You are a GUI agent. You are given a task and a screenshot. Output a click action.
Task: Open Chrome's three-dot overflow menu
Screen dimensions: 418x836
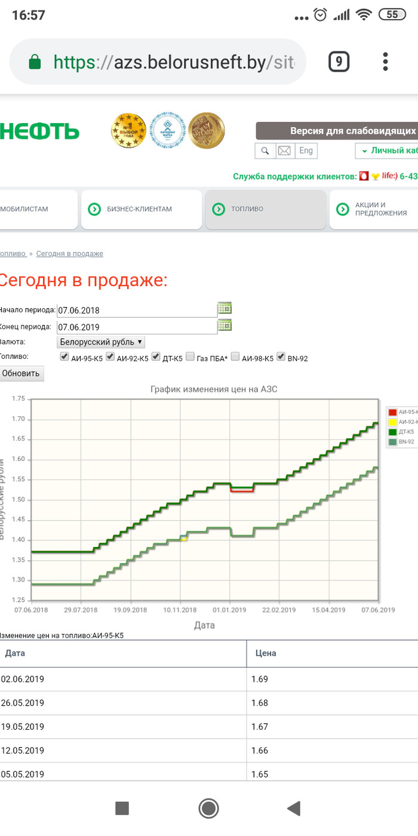[x=386, y=62]
